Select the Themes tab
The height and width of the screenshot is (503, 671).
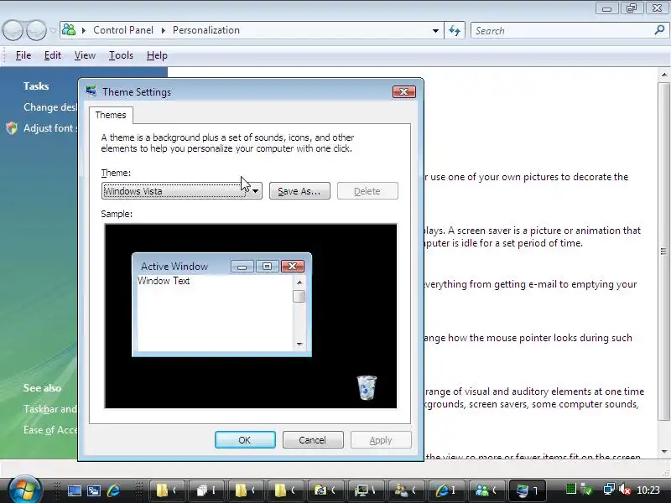(x=111, y=115)
